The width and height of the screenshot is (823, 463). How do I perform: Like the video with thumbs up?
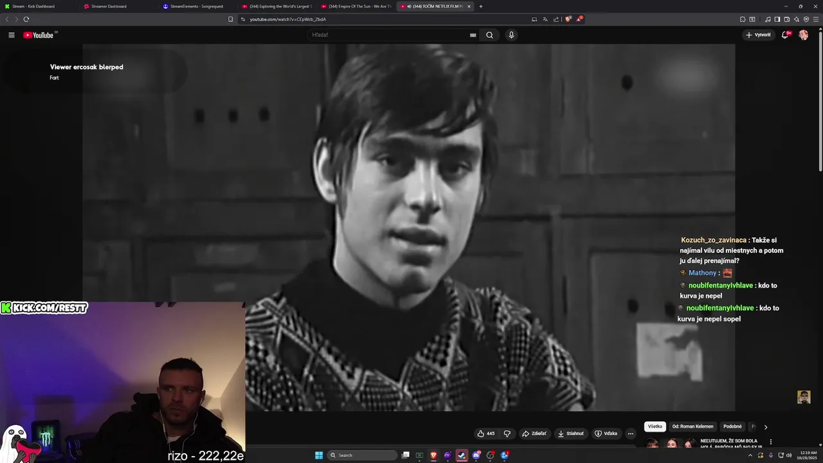pyautogui.click(x=486, y=433)
